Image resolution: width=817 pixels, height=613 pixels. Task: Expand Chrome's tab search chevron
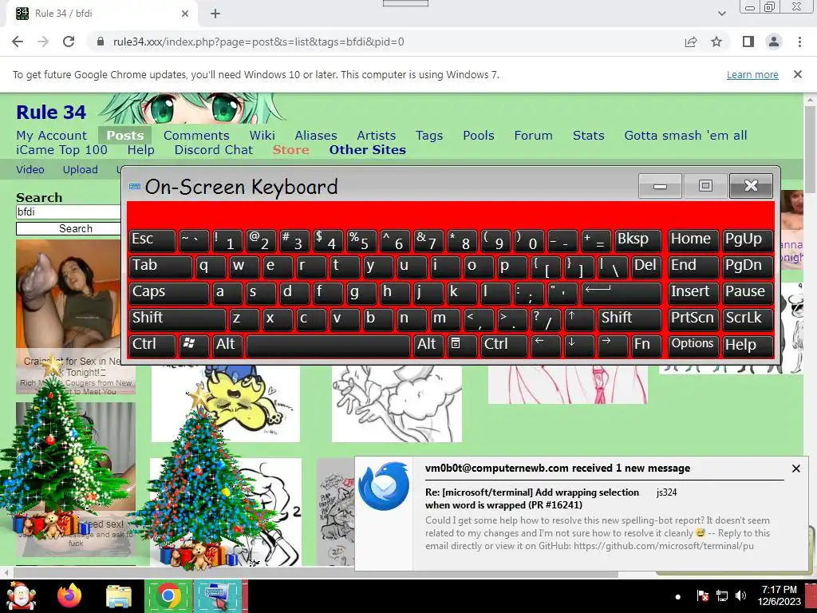tap(721, 14)
